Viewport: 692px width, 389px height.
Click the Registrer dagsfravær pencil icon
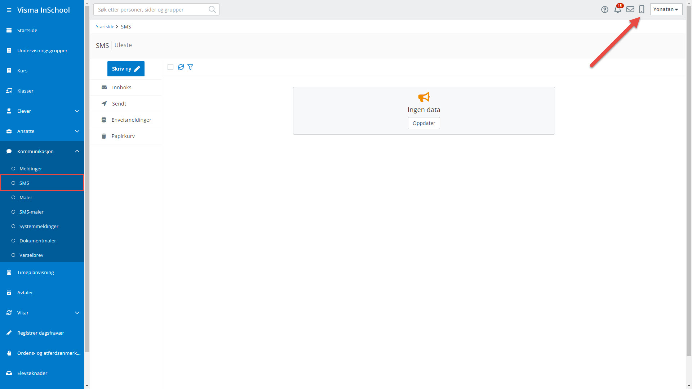[9, 333]
